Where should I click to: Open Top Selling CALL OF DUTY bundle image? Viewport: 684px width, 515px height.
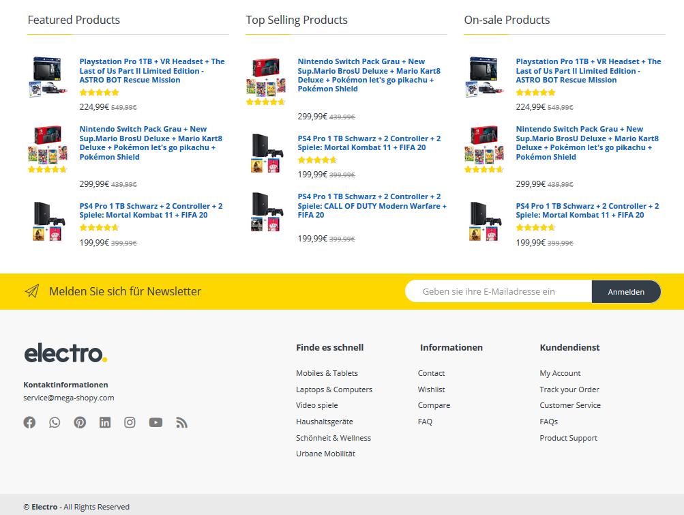[x=266, y=211]
